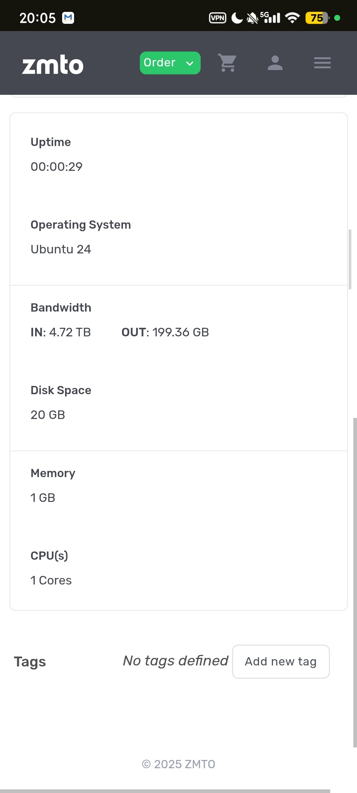Open the user account profile icon
357x793 pixels.
[275, 63]
